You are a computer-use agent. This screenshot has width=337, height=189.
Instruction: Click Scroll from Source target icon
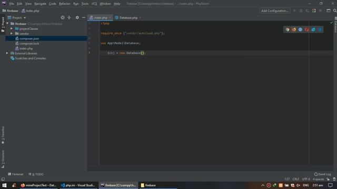pos(63,17)
